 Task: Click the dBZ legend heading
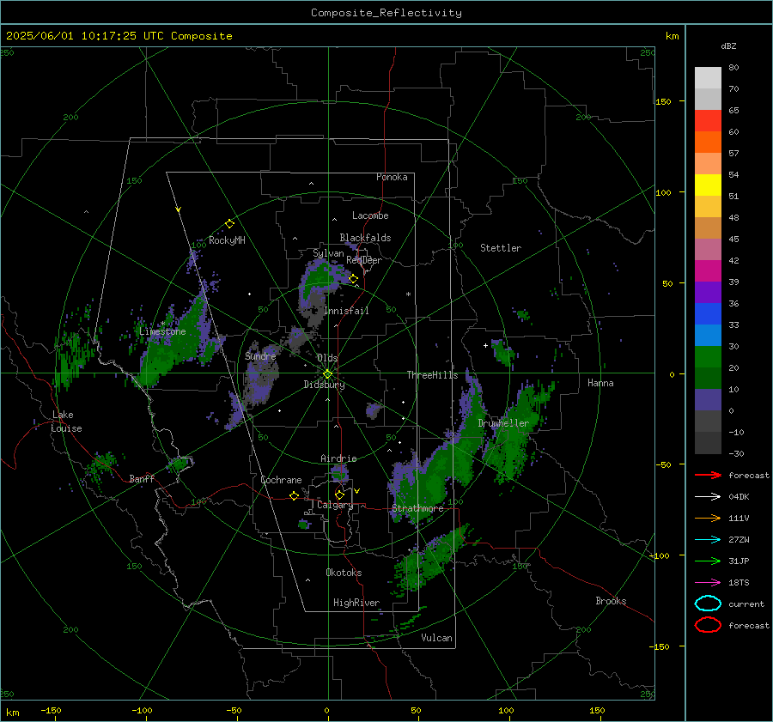tap(728, 46)
